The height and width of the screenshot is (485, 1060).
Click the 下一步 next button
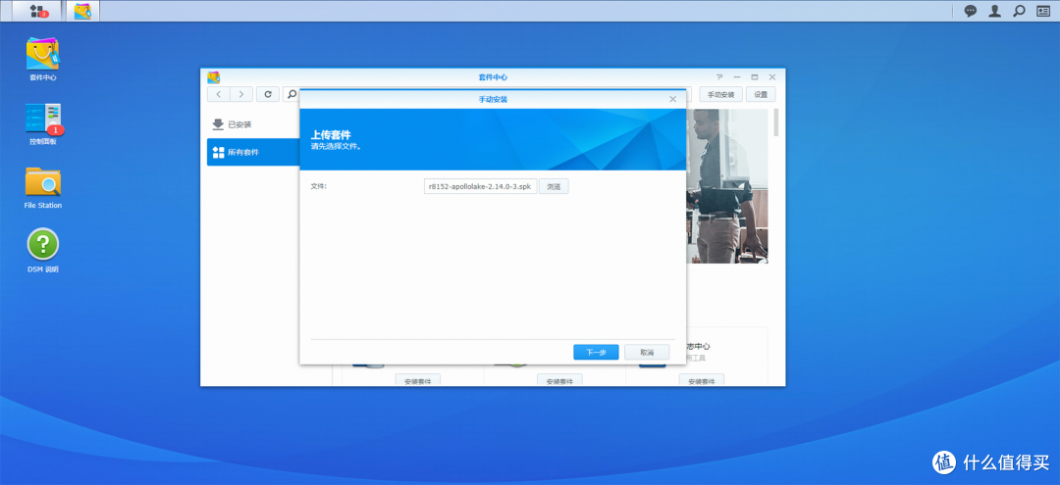tap(596, 352)
